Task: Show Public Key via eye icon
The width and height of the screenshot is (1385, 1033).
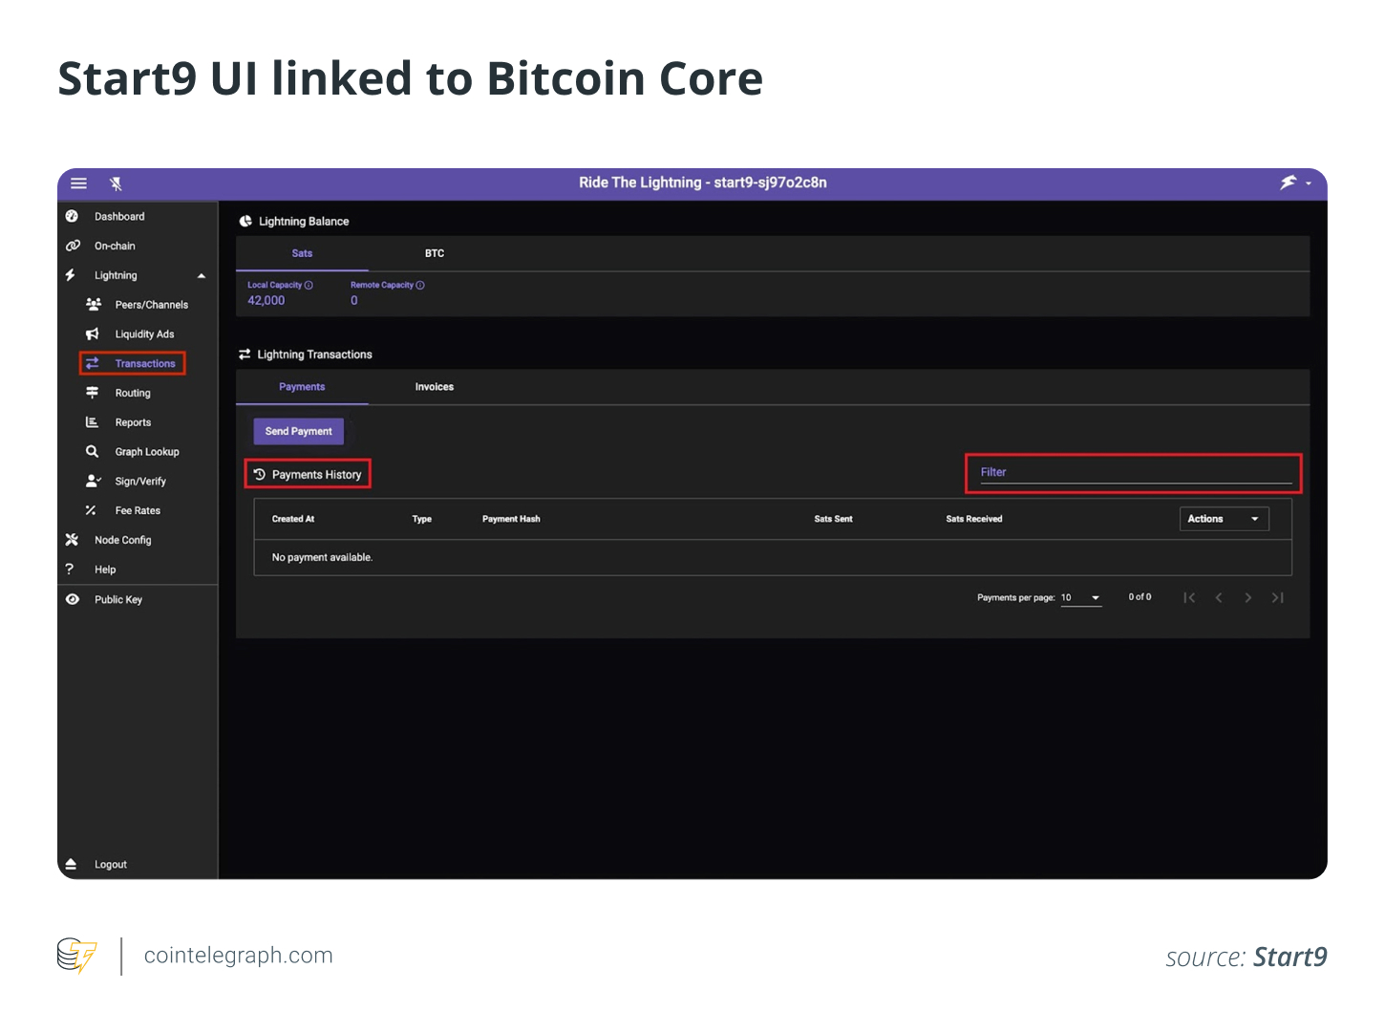Action: pyautogui.click(x=72, y=599)
